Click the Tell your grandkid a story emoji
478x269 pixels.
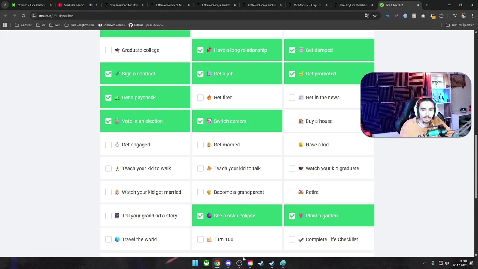117,216
